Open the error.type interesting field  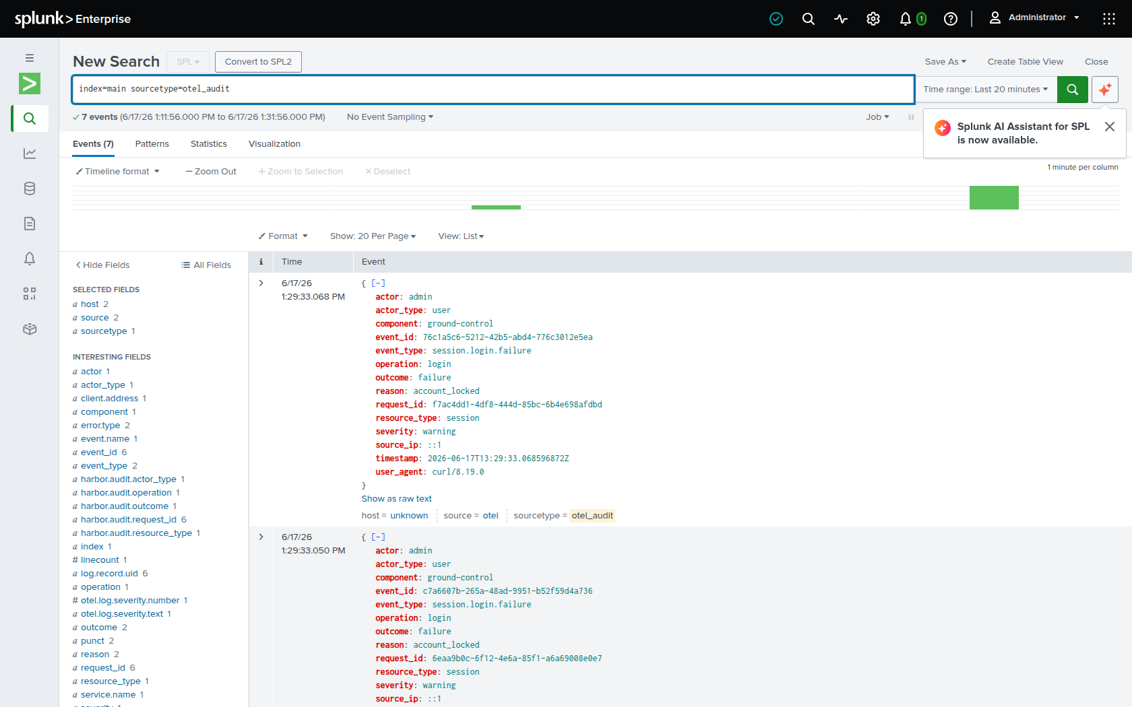click(x=101, y=426)
